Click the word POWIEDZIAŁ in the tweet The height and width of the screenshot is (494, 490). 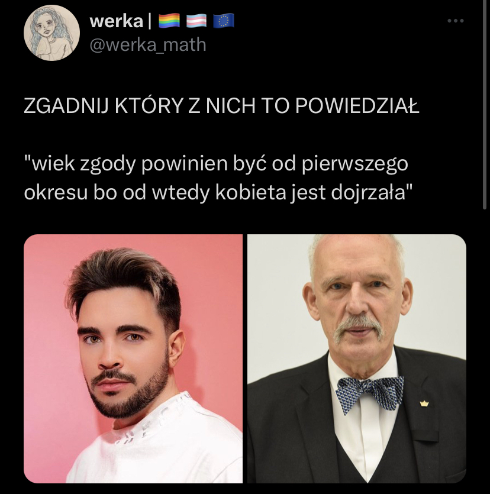point(357,106)
